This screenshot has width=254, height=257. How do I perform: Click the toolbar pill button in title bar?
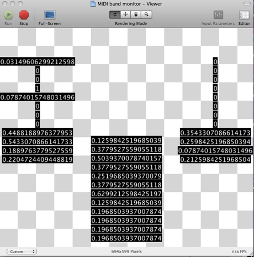point(247,3)
